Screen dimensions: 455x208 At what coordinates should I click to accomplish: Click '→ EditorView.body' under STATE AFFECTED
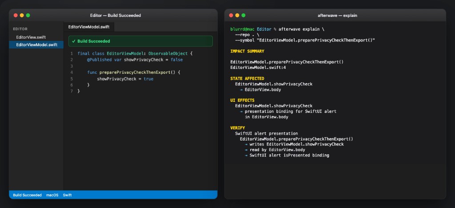coord(260,90)
